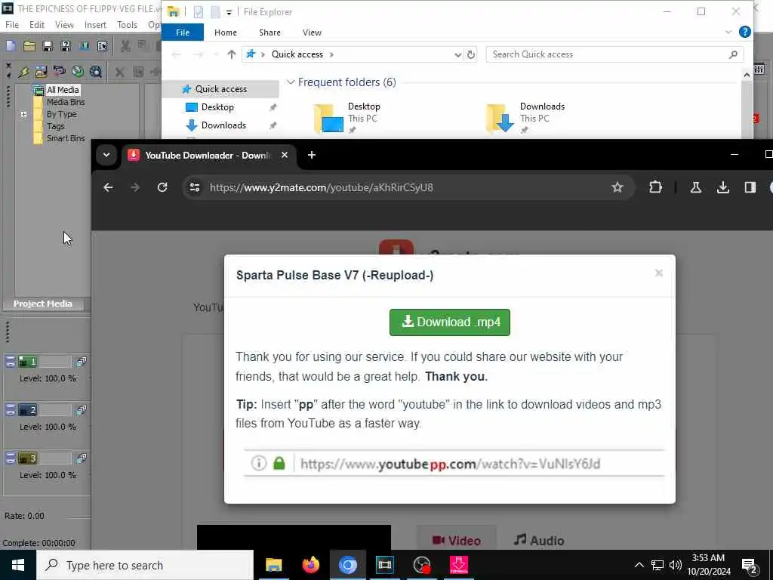
Task: Click the File Explorer help question mark icon
Action: 745,32
